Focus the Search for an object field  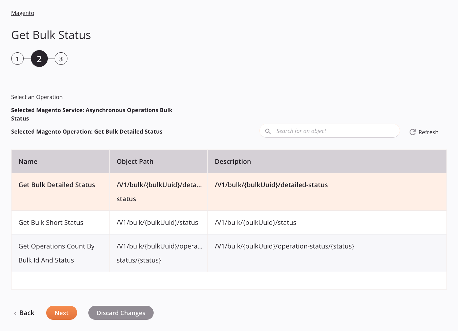(330, 131)
